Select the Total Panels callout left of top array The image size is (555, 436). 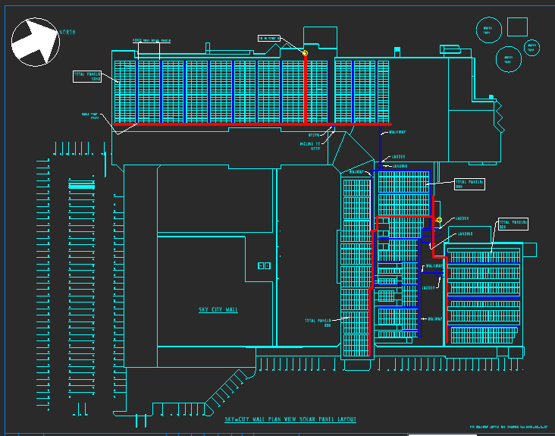(88, 77)
